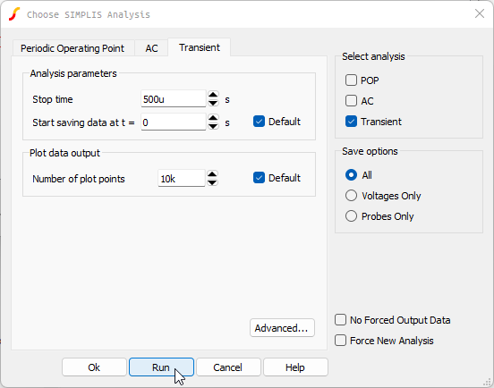494x388 pixels.
Task: Uncheck the Transient analysis checkbox
Action: tap(351, 122)
